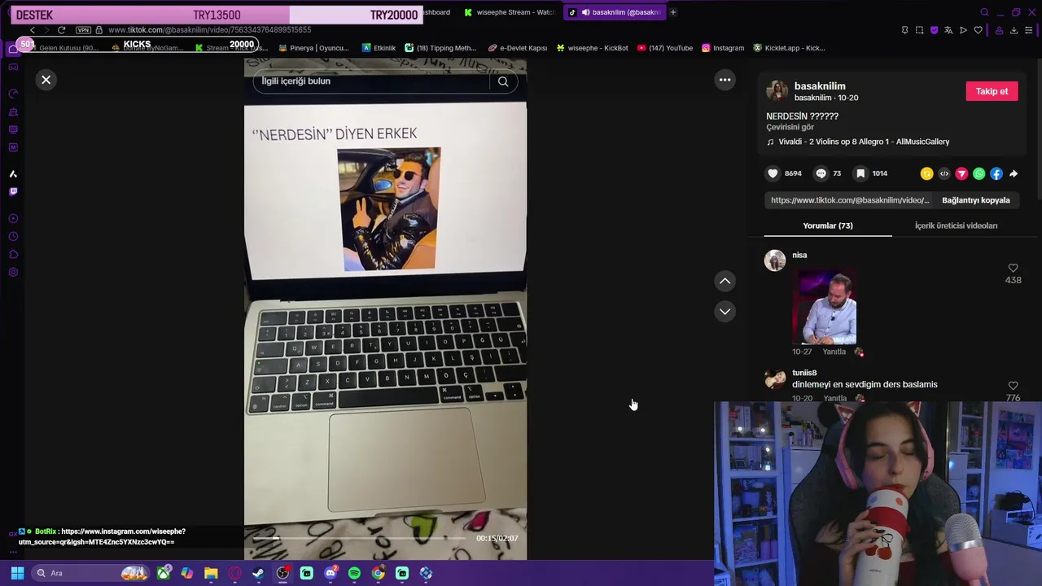Select the basaknilim TikTok browser tab
Screen dimensions: 1042x586
615,12
